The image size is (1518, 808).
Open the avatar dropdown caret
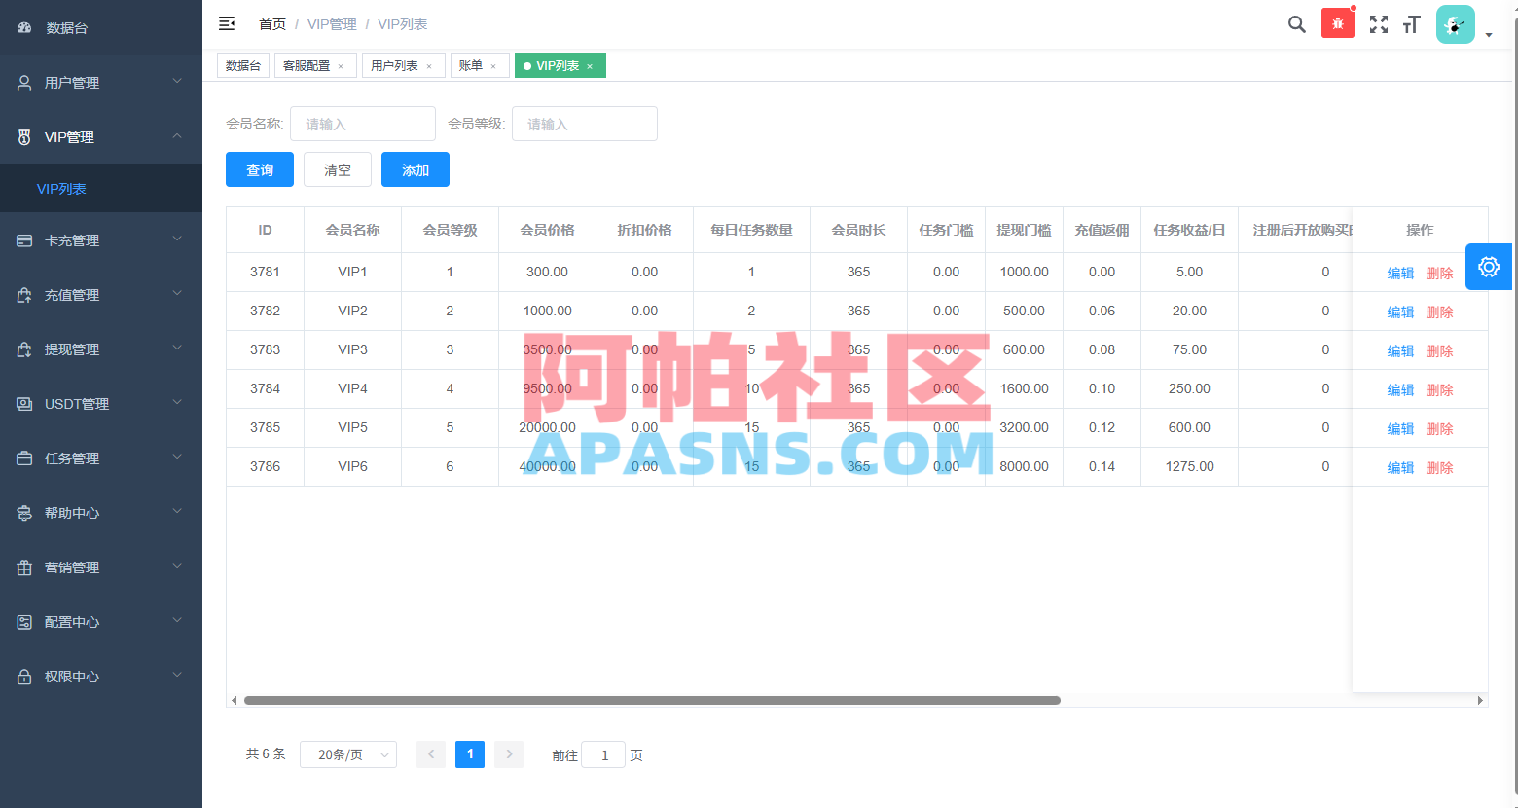click(x=1489, y=35)
